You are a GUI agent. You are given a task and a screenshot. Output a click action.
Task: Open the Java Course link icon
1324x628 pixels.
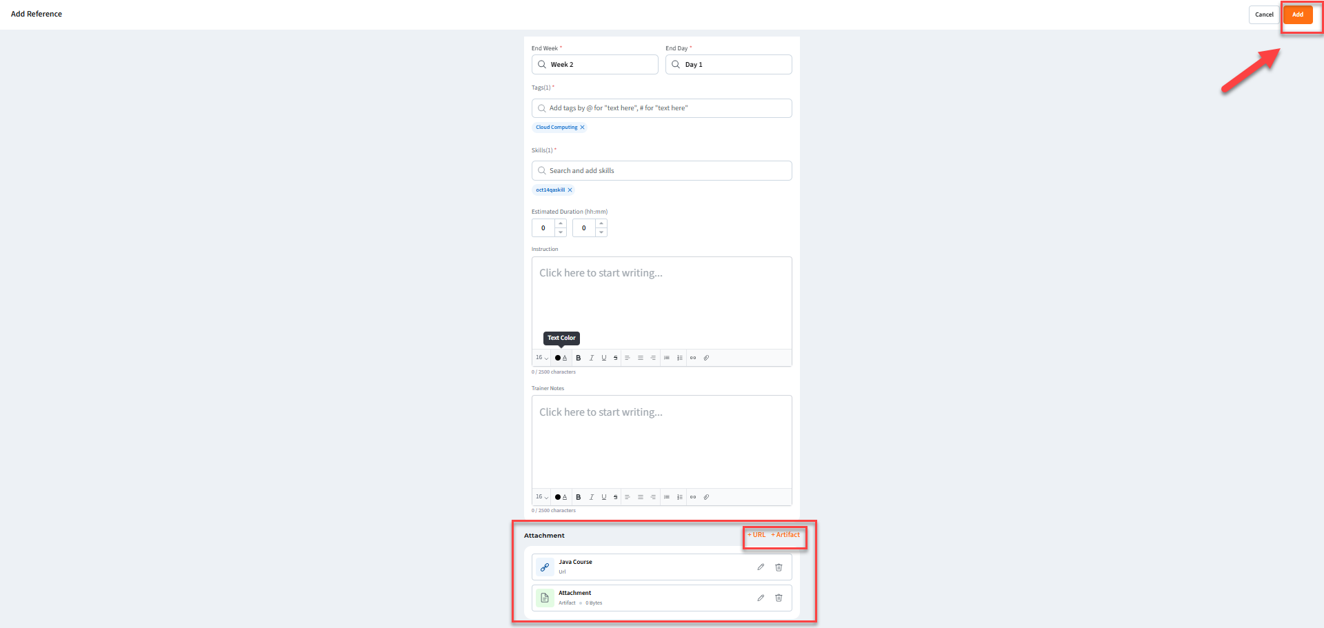click(545, 567)
